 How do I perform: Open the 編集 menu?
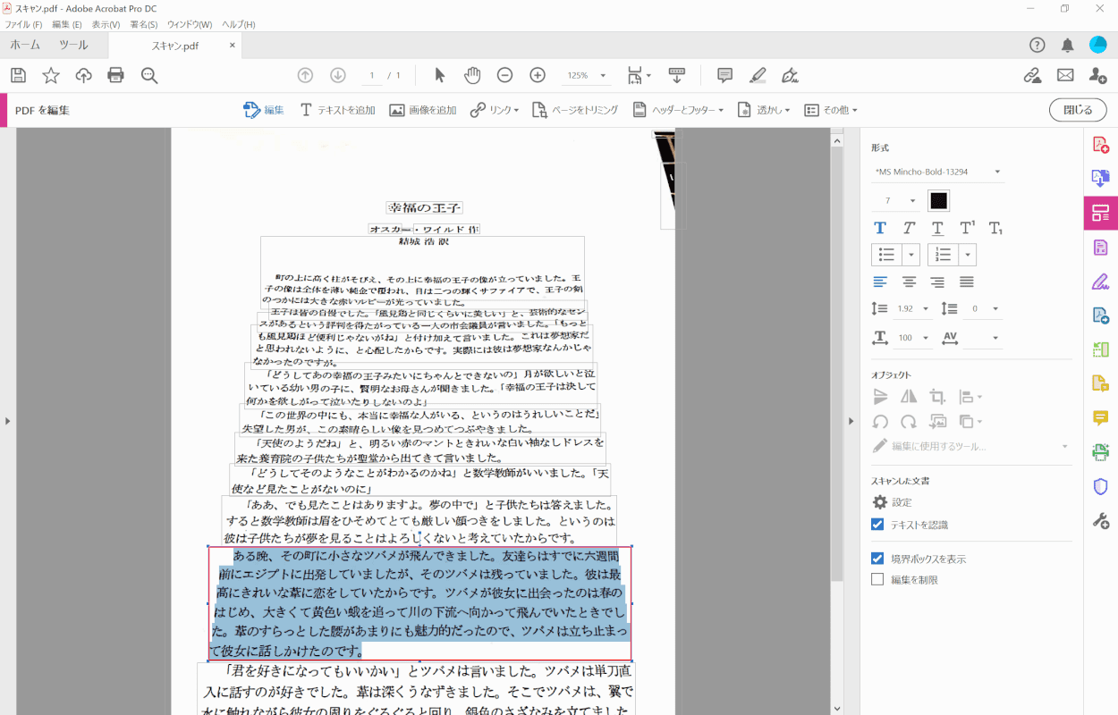[x=67, y=24]
